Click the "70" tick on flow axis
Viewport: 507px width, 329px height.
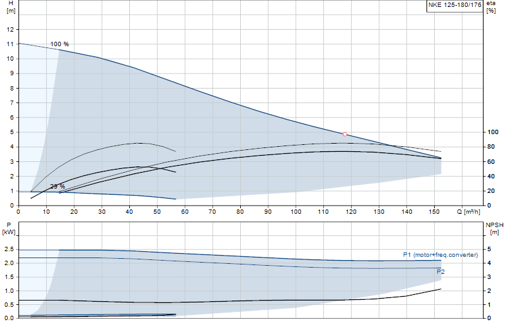tap(212, 212)
